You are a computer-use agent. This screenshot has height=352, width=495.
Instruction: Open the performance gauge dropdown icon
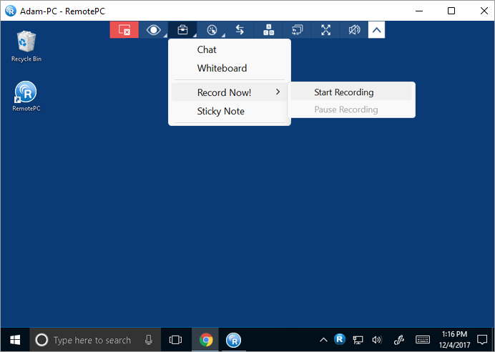pyautogui.click(x=212, y=30)
